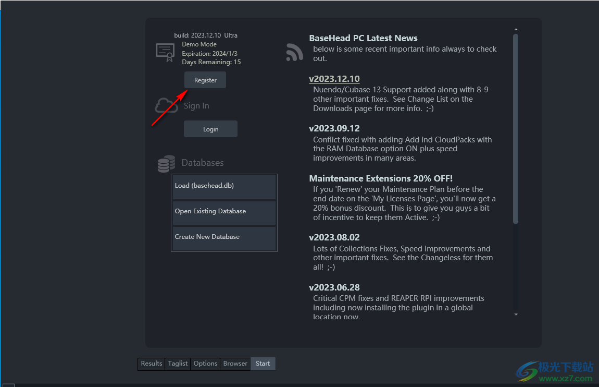
Task: Choose Open Existing Database
Action: coord(224,212)
